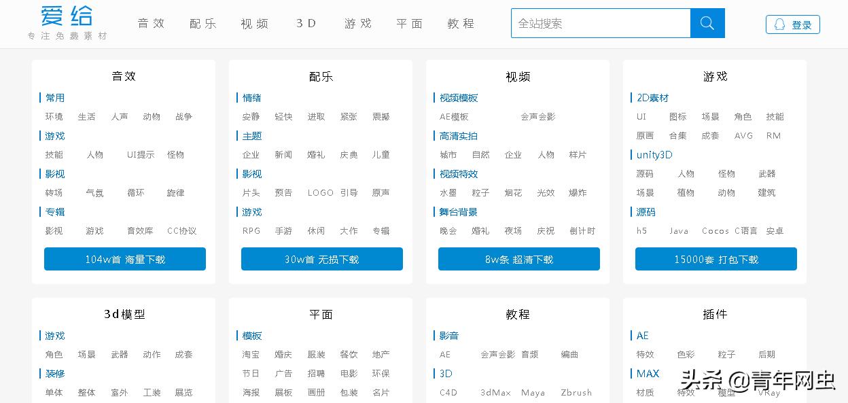This screenshot has height=403, width=848.
Task: Click the bell icon beside 登录
Action: coord(779,24)
